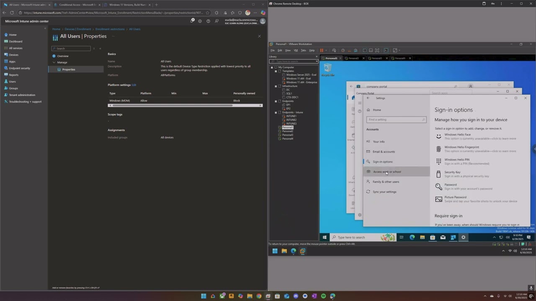Open Intune feedback person icon
This screenshot has width=536, height=301.
pyautogui.click(x=216, y=21)
